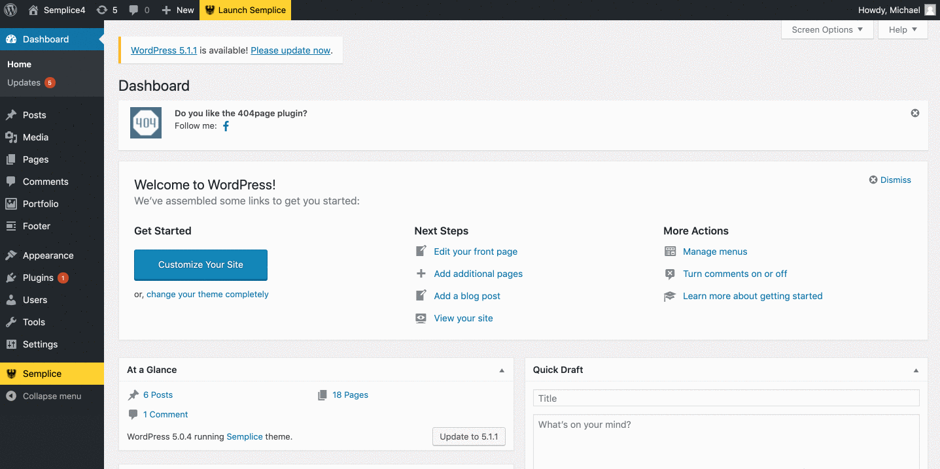The image size is (940, 469).
Task: Follow the Please update now link
Action: tap(290, 50)
